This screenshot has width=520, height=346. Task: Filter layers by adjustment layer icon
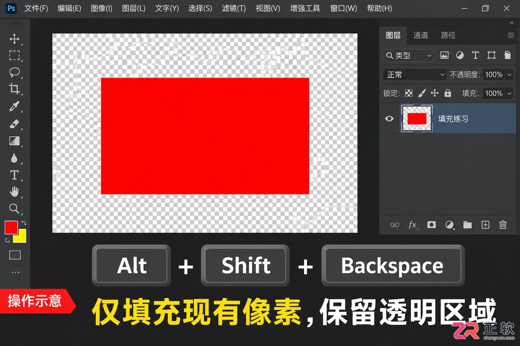click(x=460, y=55)
